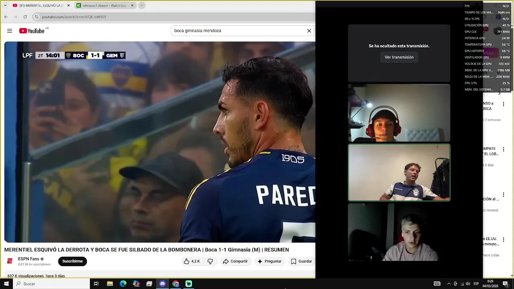The height and width of the screenshot is (289, 514).
Task: Close the vitinioo01 Stream browser tab
Action: point(132,6)
